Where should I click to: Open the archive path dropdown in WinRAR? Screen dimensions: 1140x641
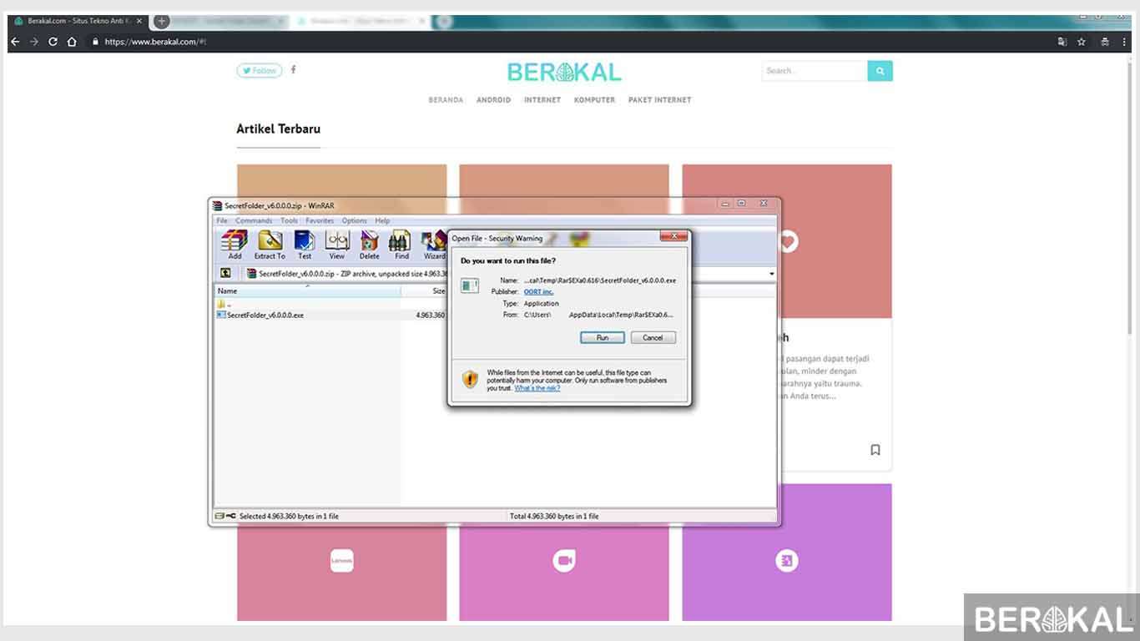[770, 274]
